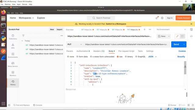Open the PUT method dropdown
The height and width of the screenshot is (110, 195).
(75, 44)
